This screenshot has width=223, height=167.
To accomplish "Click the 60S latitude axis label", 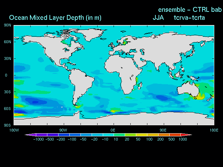I will [8, 109].
